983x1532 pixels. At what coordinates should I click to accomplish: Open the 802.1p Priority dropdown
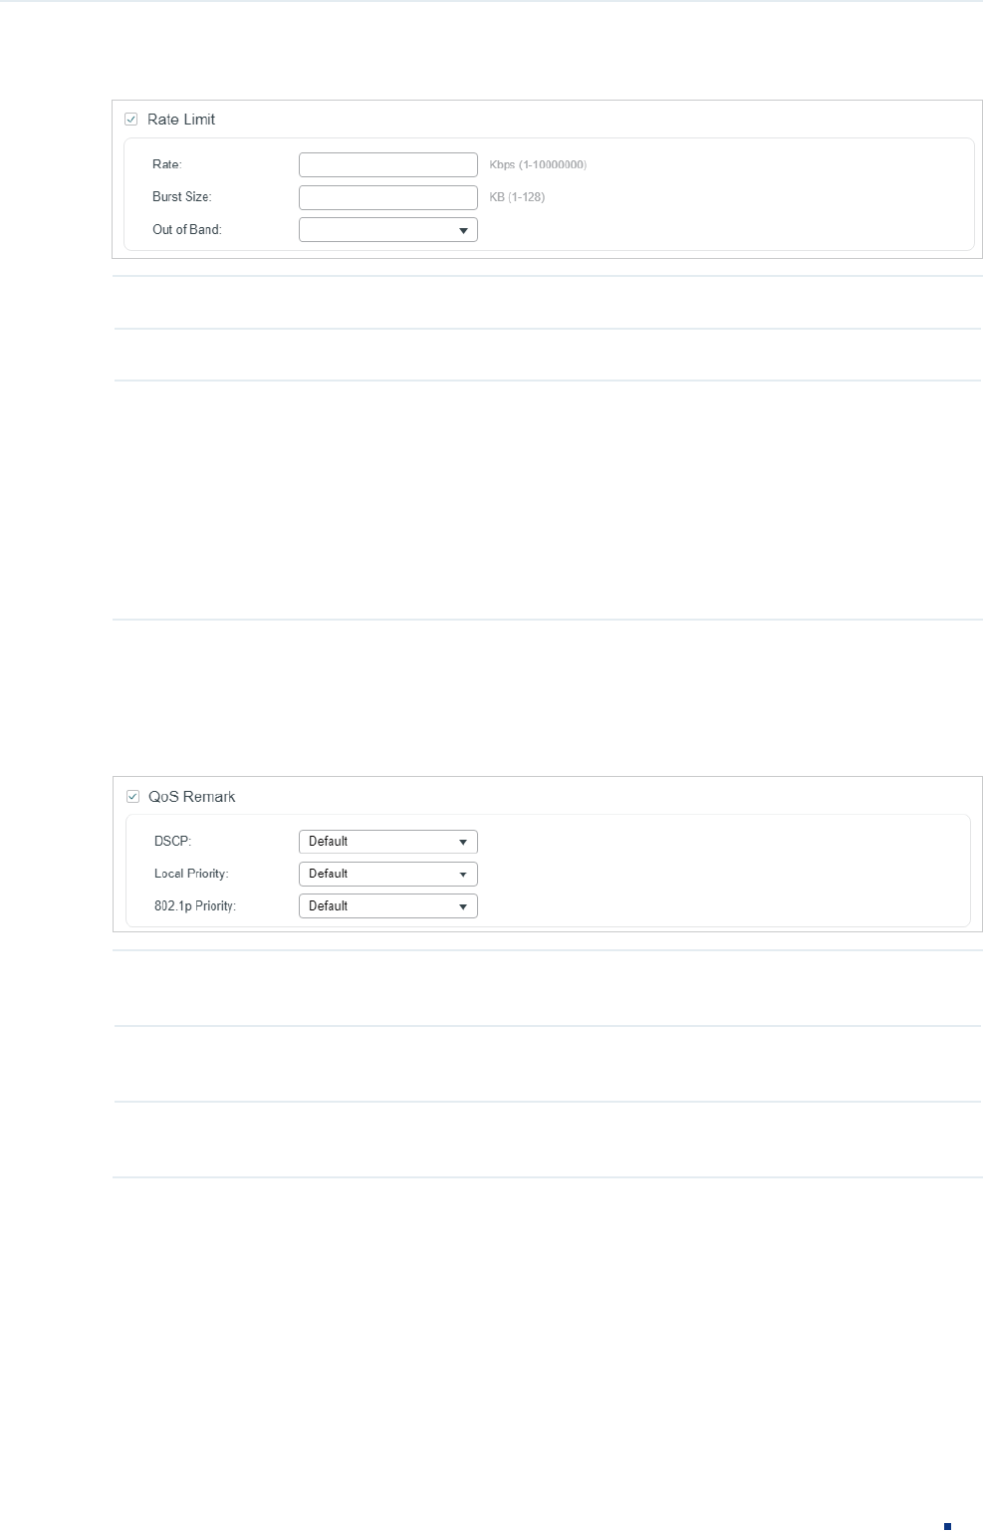pos(388,906)
